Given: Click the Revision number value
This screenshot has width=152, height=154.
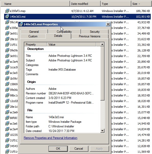Looking at the screenshot, I should 71,93.
